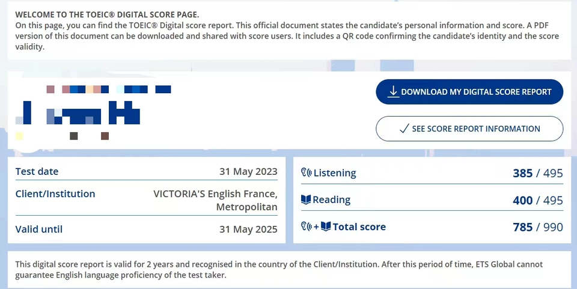577x289 pixels.
Task: Click the Reading score 400
Action: coord(522,201)
